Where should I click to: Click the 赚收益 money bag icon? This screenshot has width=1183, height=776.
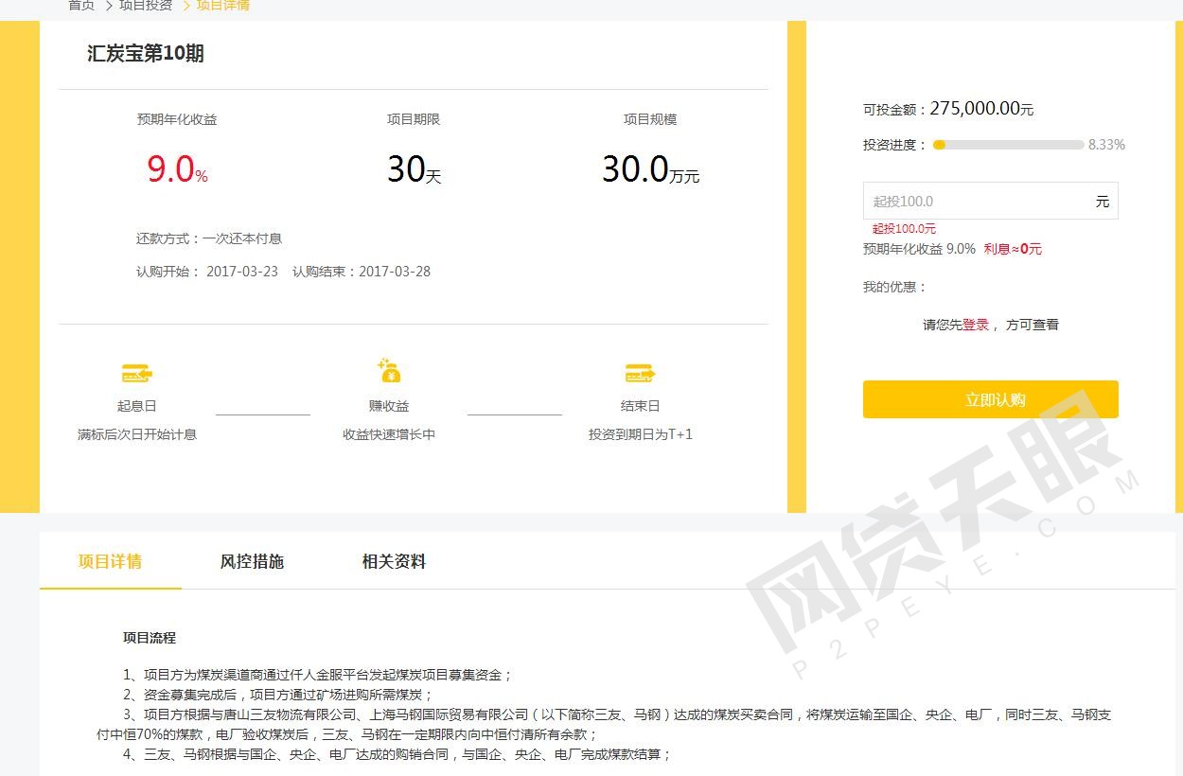tap(389, 370)
